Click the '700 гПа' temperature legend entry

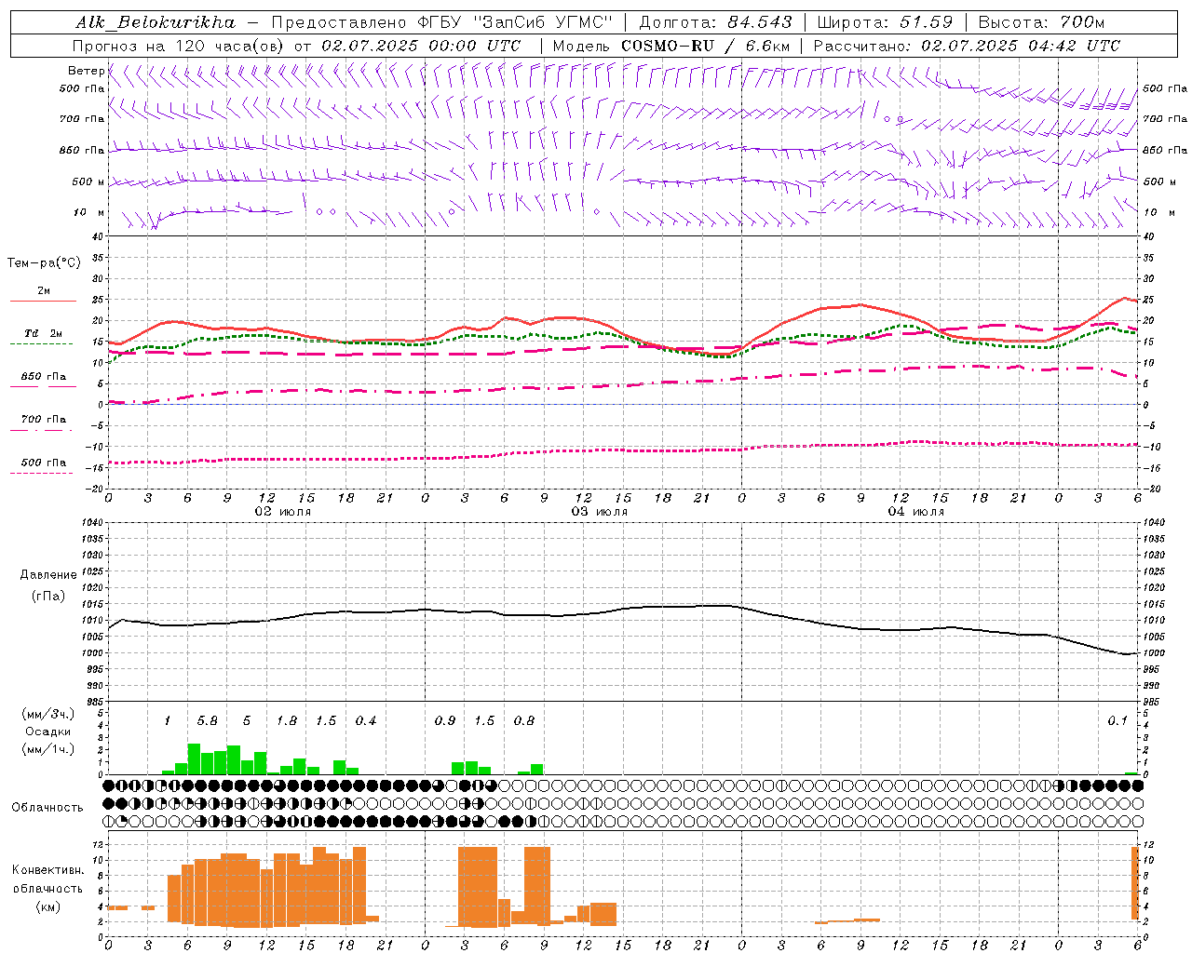pyautogui.click(x=44, y=420)
